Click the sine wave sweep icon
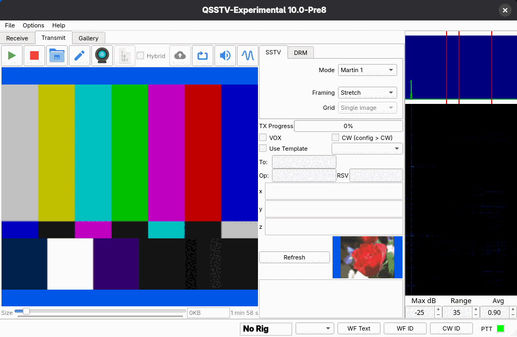This screenshot has height=337, width=517. 248,55
